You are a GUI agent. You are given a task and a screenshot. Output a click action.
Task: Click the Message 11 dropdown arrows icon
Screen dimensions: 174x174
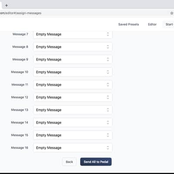pos(108,84)
